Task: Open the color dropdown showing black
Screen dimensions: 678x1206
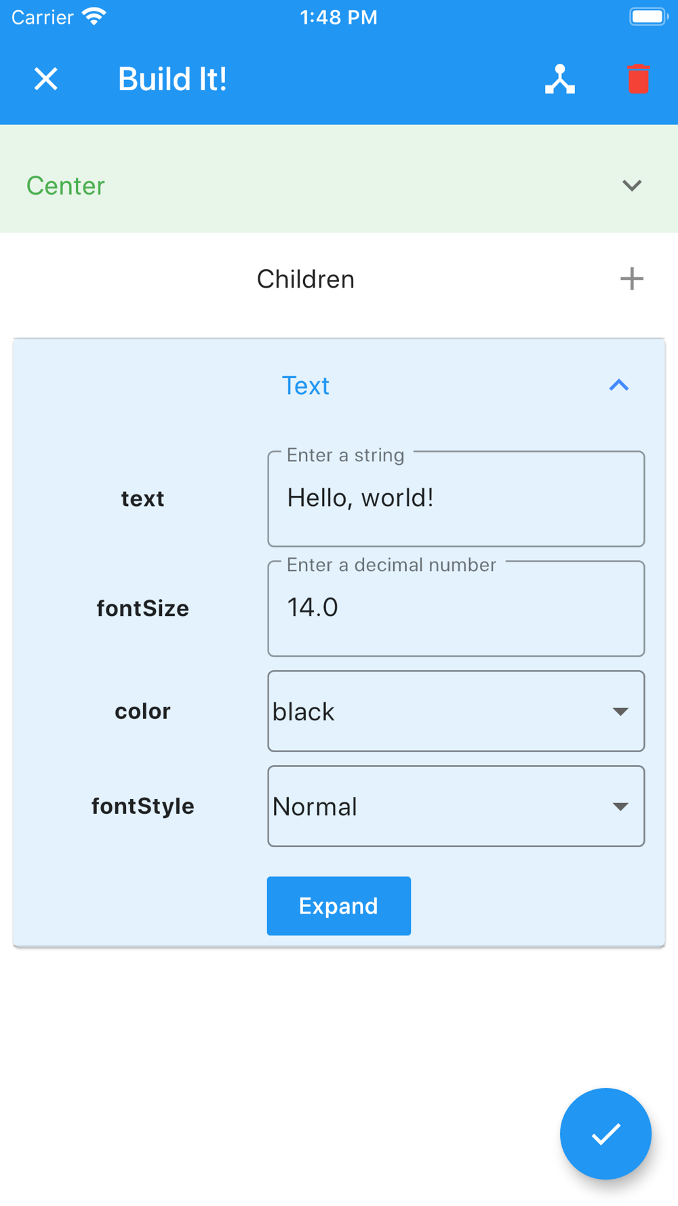Action: (x=456, y=711)
